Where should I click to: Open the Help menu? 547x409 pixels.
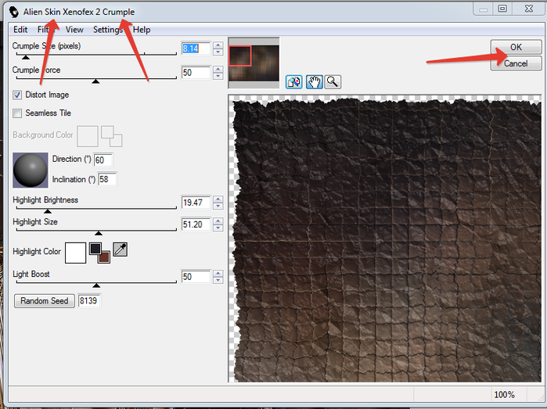tap(142, 30)
